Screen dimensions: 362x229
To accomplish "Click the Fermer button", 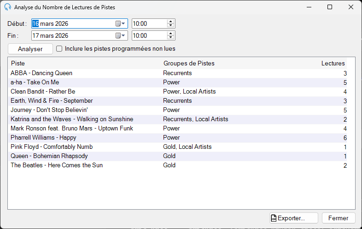I will point(339,218).
